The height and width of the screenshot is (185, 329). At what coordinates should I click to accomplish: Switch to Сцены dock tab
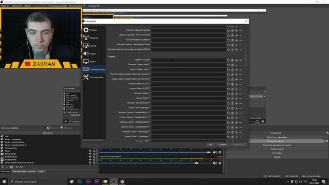tap(41, 171)
